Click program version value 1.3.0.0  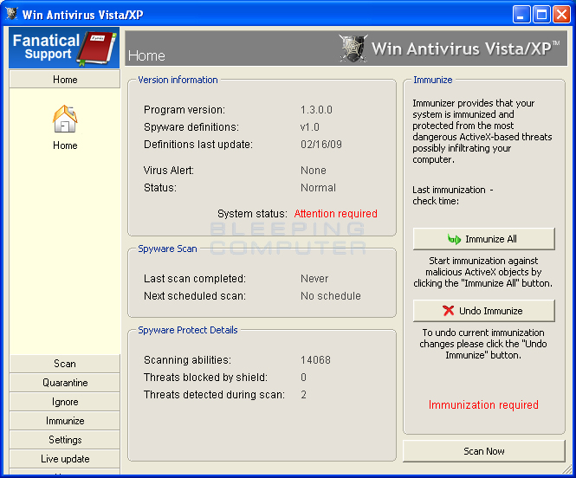pos(316,110)
